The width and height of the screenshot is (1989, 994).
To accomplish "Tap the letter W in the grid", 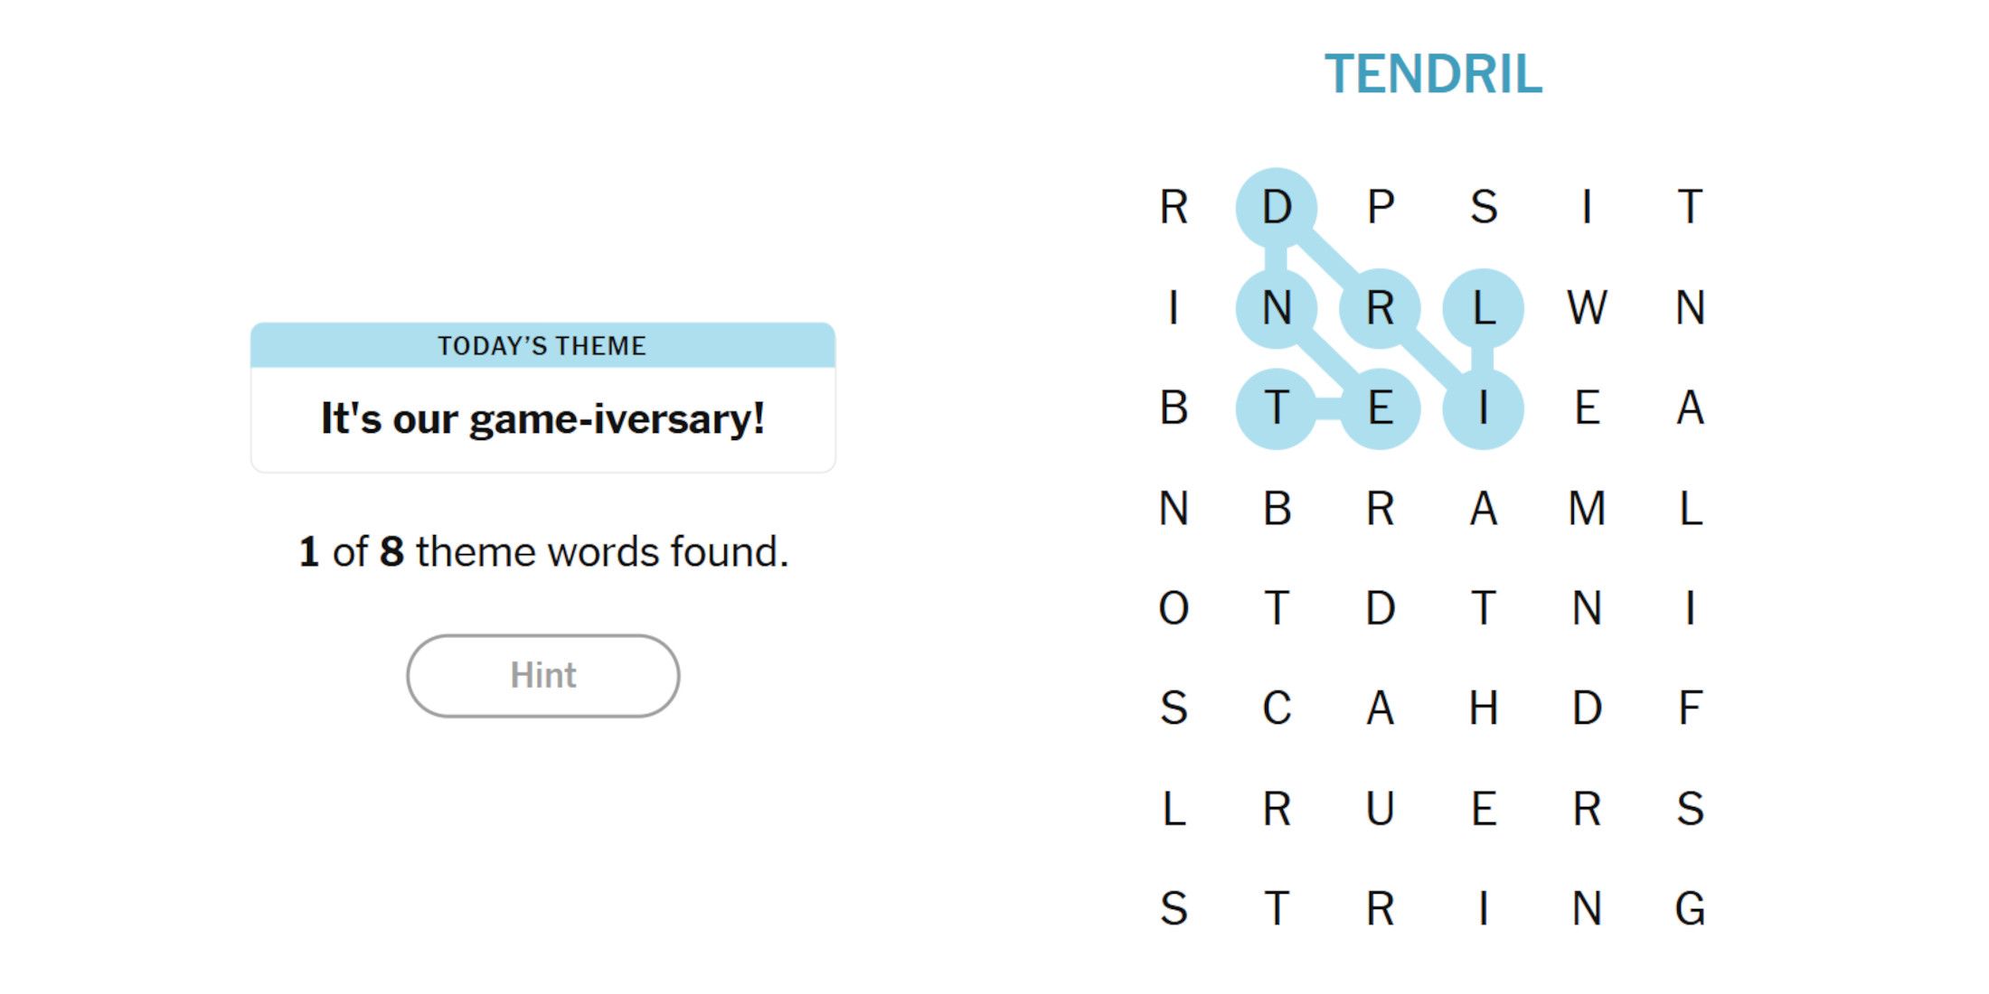I will pos(1587,308).
